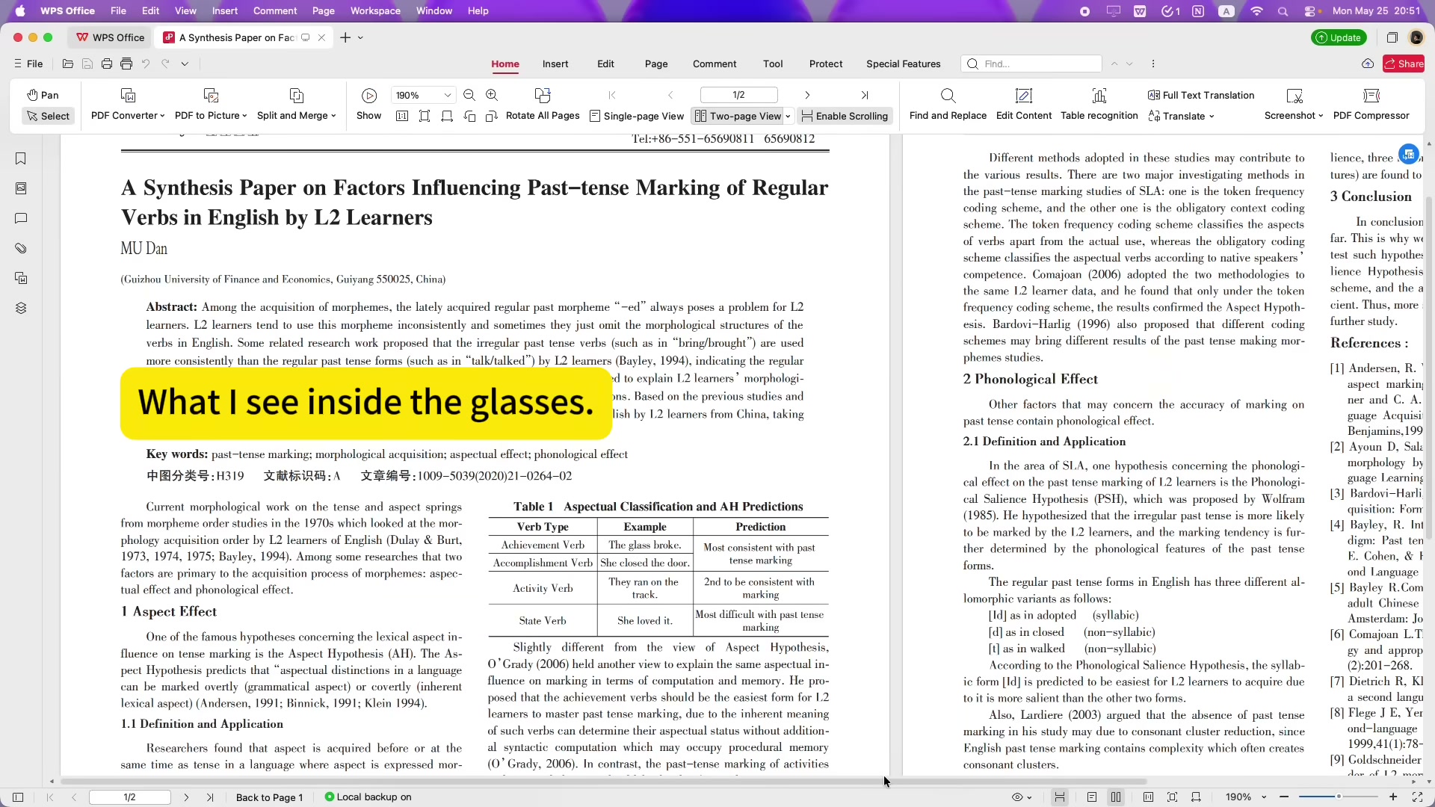Expand quick access toolbar customize arrow

point(185,64)
